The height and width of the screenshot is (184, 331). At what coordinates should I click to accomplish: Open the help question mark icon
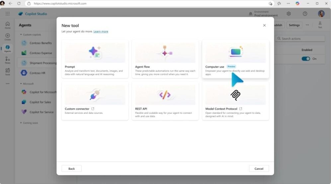pyautogui.click(x=305, y=14)
